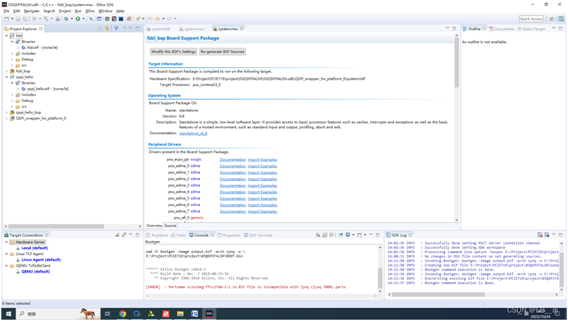The width and height of the screenshot is (568, 321).
Task: Collapse the fsbl project tree node
Action: pos(7,36)
